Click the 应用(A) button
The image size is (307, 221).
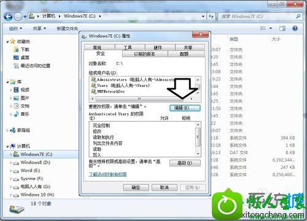(193, 187)
